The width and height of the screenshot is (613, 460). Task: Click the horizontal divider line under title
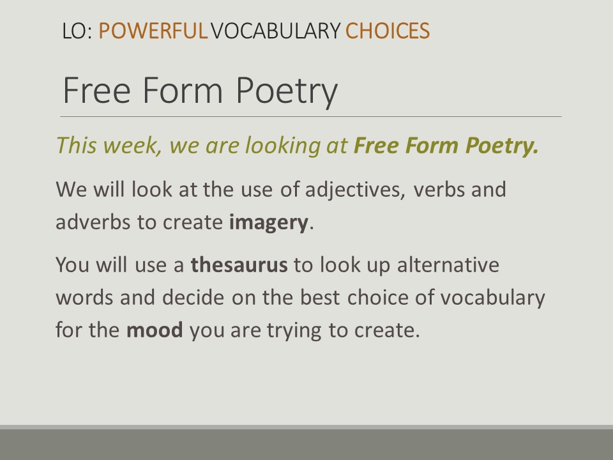point(311,116)
